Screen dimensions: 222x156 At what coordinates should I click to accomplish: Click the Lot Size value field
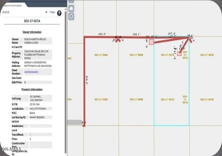coord(41,118)
